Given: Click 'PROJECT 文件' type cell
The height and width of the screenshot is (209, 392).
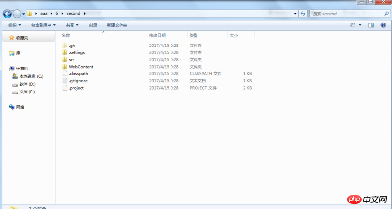Looking at the screenshot, I should coord(203,88).
